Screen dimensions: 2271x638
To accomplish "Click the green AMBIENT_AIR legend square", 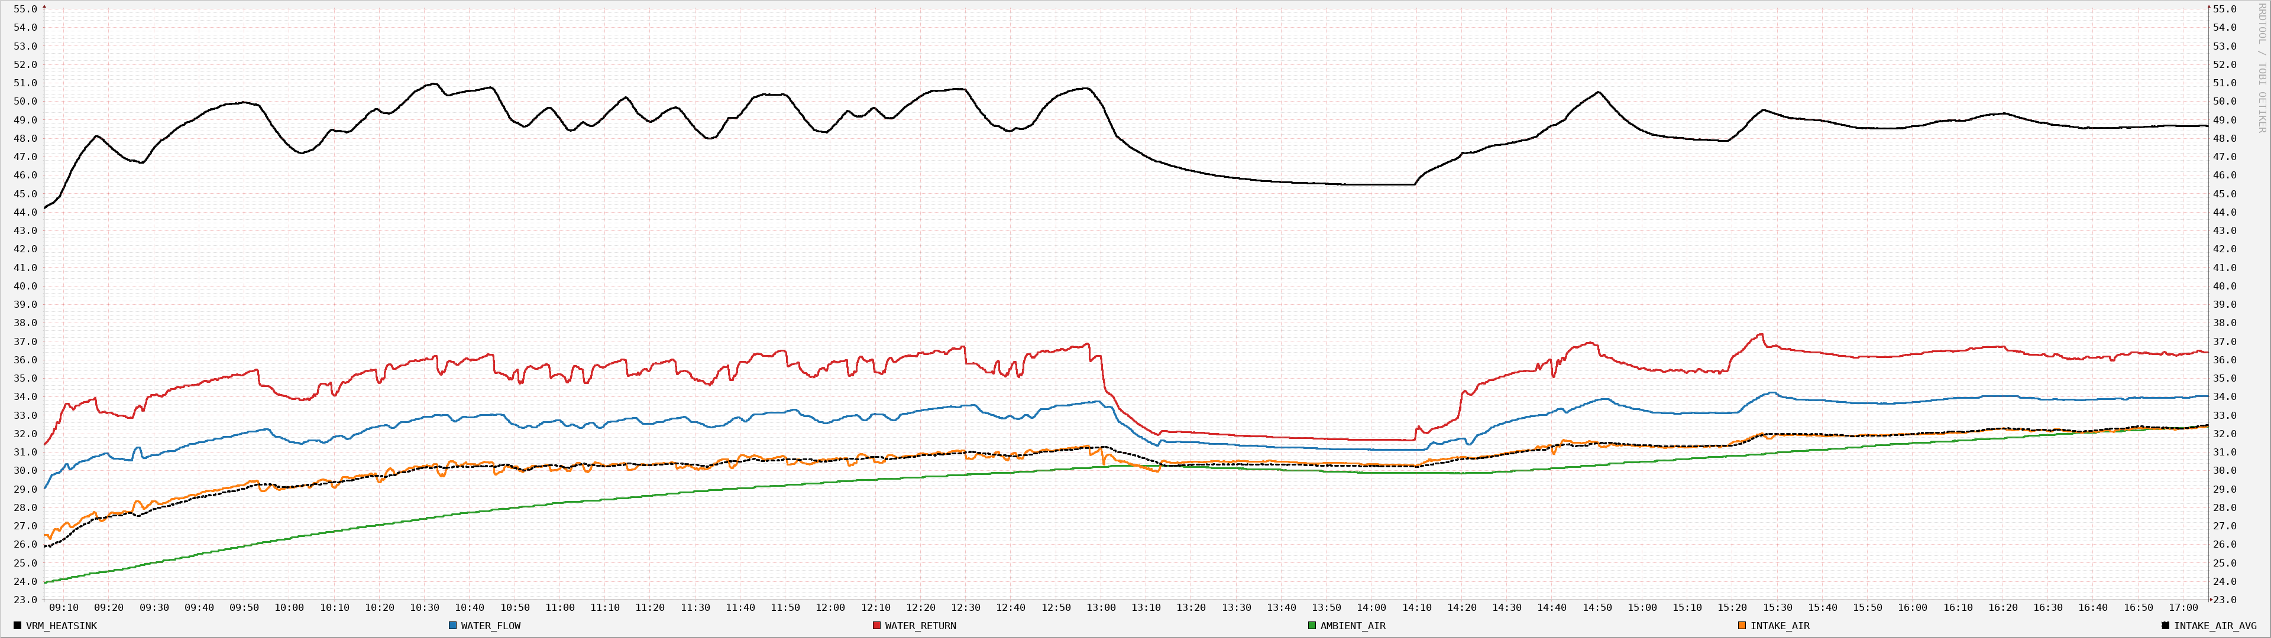I will coord(1311,626).
